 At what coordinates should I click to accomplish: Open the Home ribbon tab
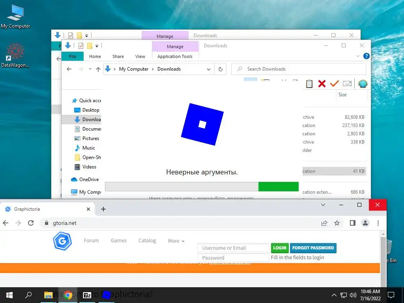click(95, 56)
